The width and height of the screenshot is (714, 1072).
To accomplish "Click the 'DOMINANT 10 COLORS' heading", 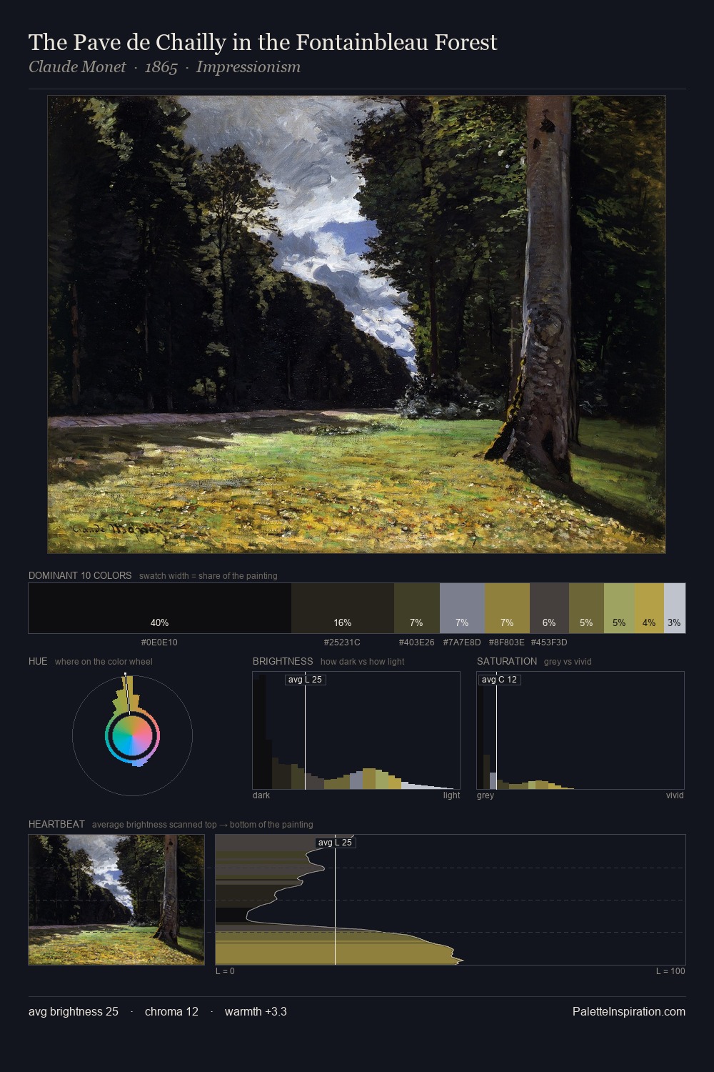I will [80, 575].
